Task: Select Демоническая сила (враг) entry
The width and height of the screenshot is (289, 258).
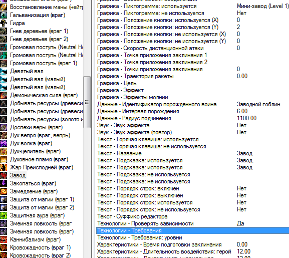Action: point(44,95)
